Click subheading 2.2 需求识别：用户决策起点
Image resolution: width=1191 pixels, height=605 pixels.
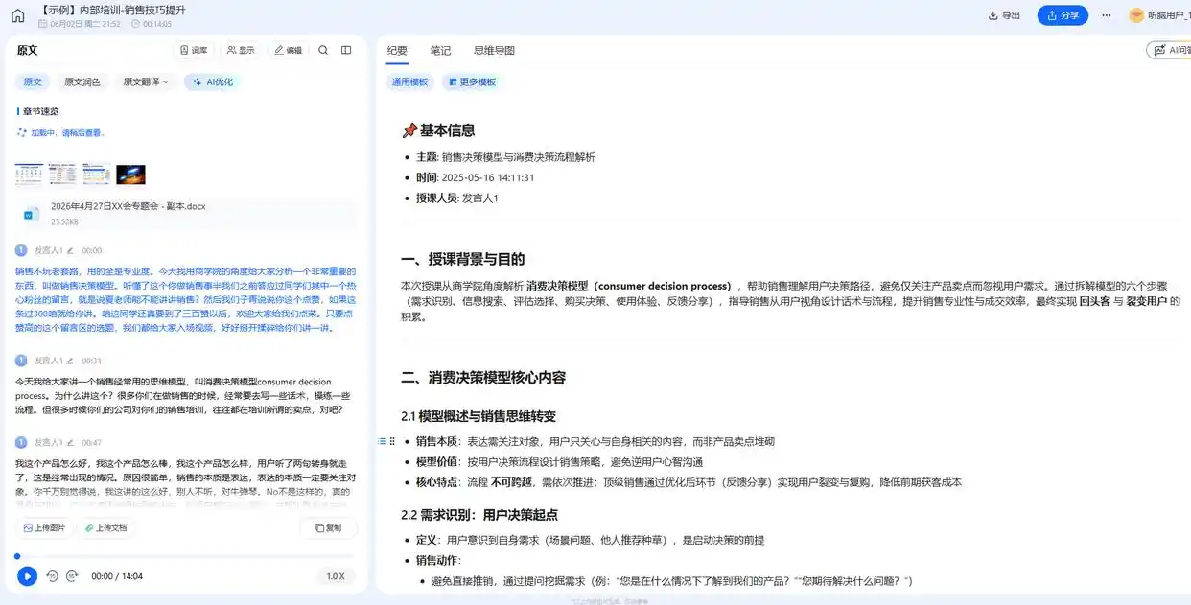coord(479,515)
